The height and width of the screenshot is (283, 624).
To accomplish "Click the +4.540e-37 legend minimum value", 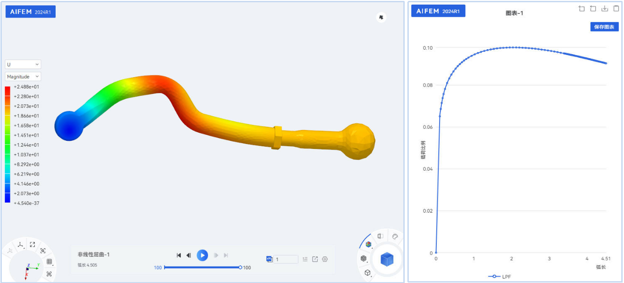I will (x=26, y=203).
